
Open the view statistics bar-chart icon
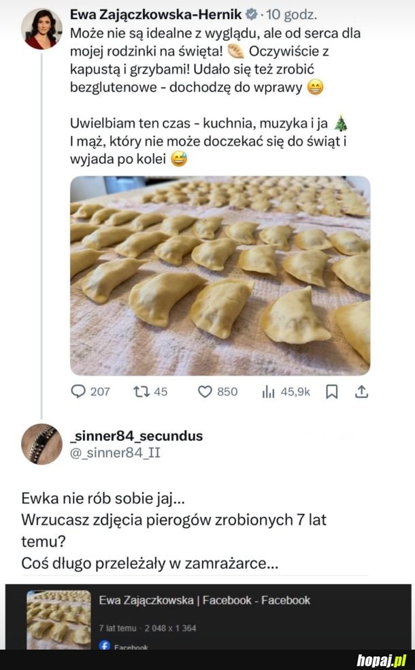[268, 391]
